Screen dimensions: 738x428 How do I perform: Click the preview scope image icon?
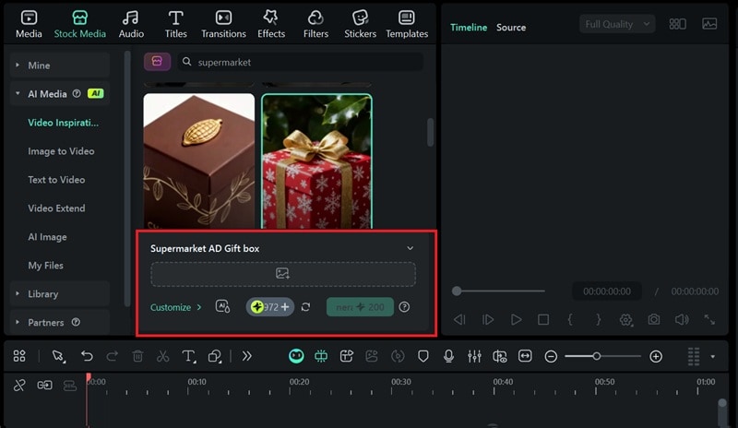pos(709,24)
